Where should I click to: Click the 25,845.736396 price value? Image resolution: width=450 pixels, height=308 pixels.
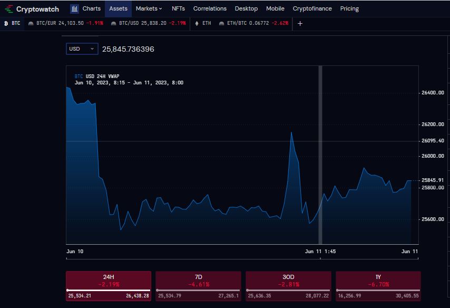click(x=128, y=49)
